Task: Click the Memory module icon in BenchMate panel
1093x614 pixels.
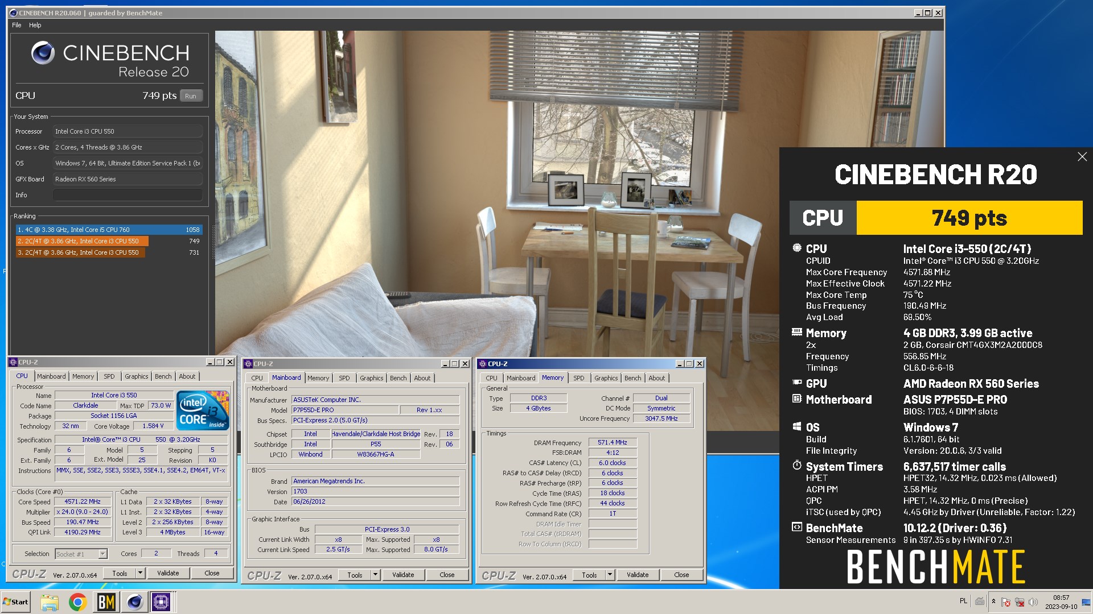Action: [797, 332]
